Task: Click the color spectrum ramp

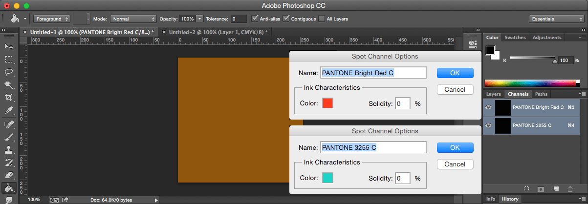Action: pos(532,83)
